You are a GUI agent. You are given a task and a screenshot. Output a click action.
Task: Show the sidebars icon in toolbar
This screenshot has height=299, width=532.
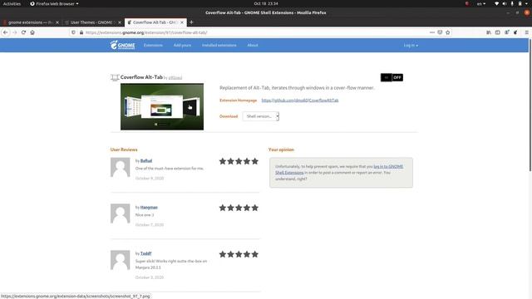[x=497, y=32]
